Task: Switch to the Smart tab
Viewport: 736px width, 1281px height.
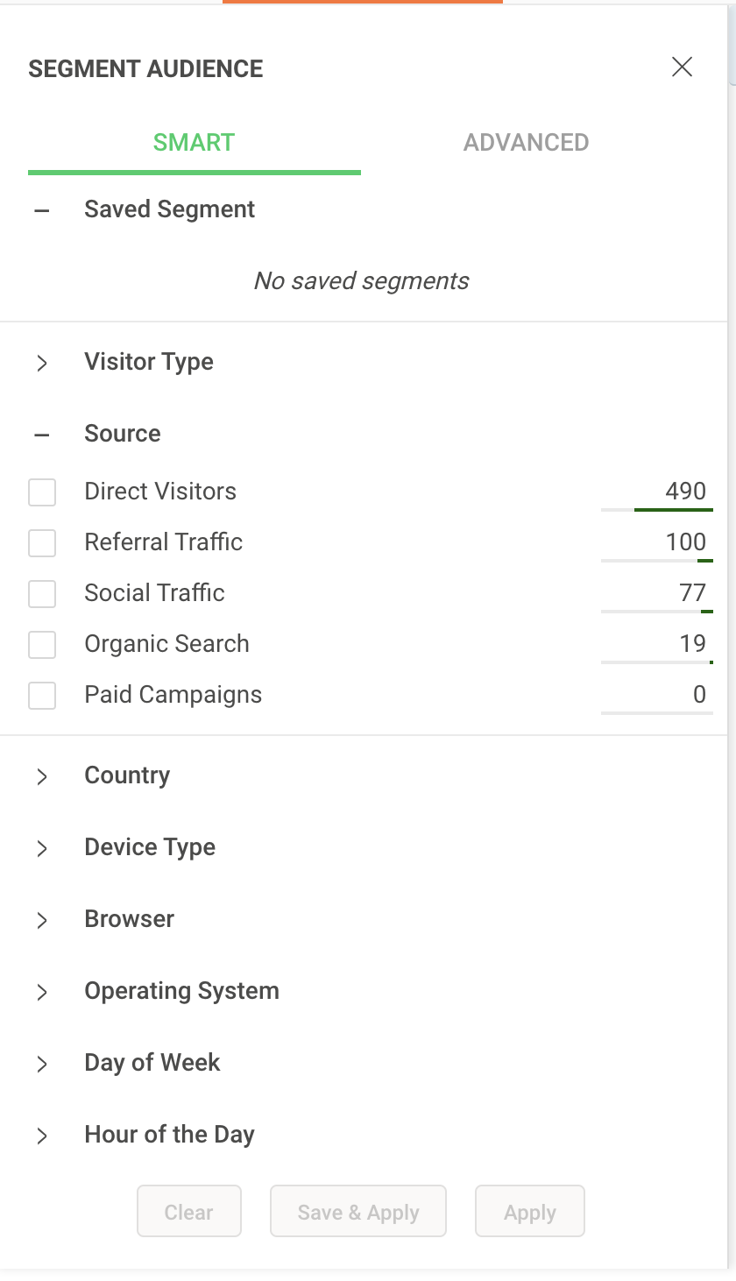Action: pos(194,143)
